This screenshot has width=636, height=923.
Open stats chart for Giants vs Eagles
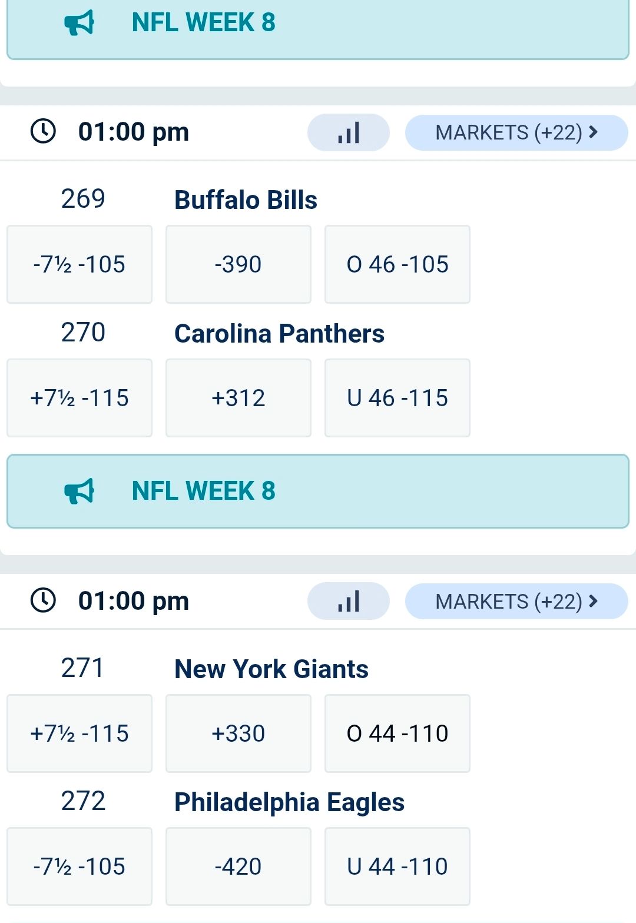(348, 601)
